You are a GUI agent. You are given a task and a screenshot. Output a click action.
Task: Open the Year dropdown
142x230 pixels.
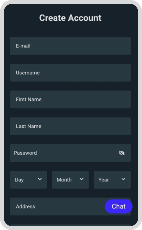tap(112, 180)
